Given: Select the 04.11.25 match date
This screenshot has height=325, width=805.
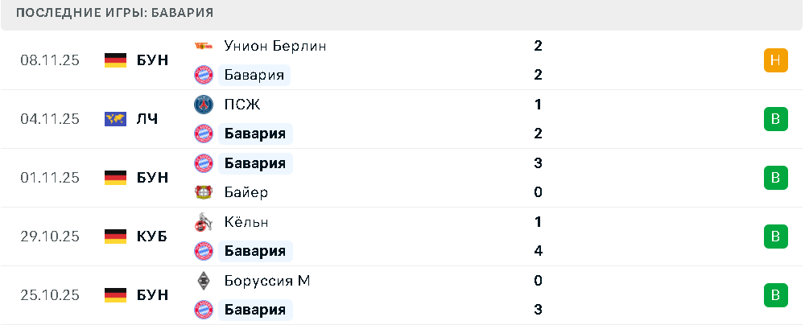Looking at the screenshot, I should [50, 119].
